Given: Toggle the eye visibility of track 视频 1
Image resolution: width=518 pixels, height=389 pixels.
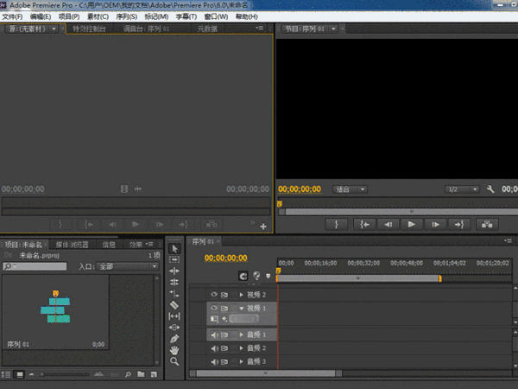Looking at the screenshot, I should (214, 308).
